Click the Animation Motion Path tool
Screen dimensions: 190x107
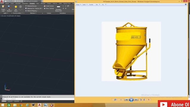coord(58,8)
